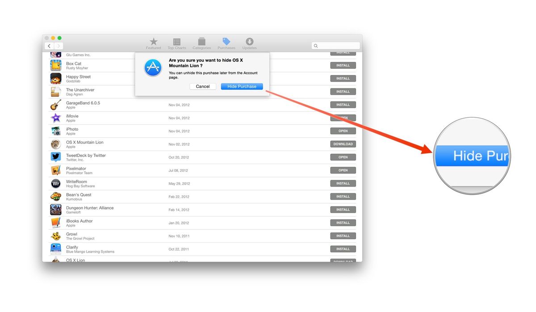The height and width of the screenshot is (312, 536).
Task: Download OS X Mountain Lion
Action: [x=343, y=144]
